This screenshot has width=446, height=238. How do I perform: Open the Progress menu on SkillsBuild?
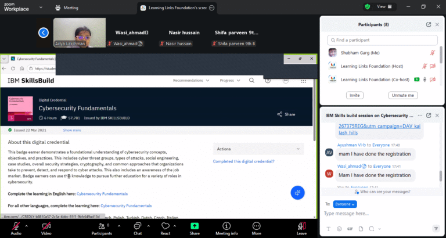click(228, 80)
